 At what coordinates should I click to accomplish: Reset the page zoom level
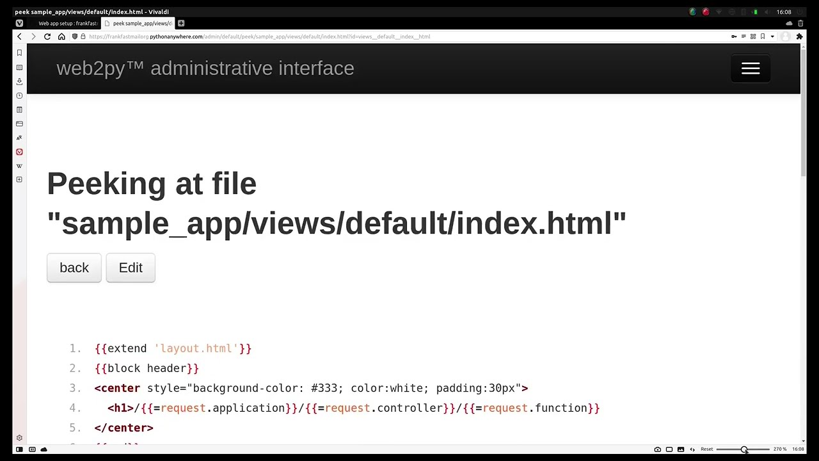point(707,449)
